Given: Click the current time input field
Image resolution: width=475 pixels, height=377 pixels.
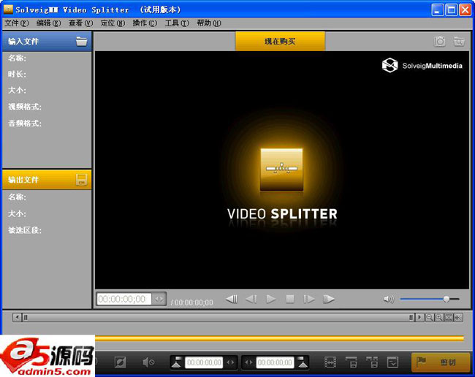Looking at the screenshot, I should coord(123,299).
